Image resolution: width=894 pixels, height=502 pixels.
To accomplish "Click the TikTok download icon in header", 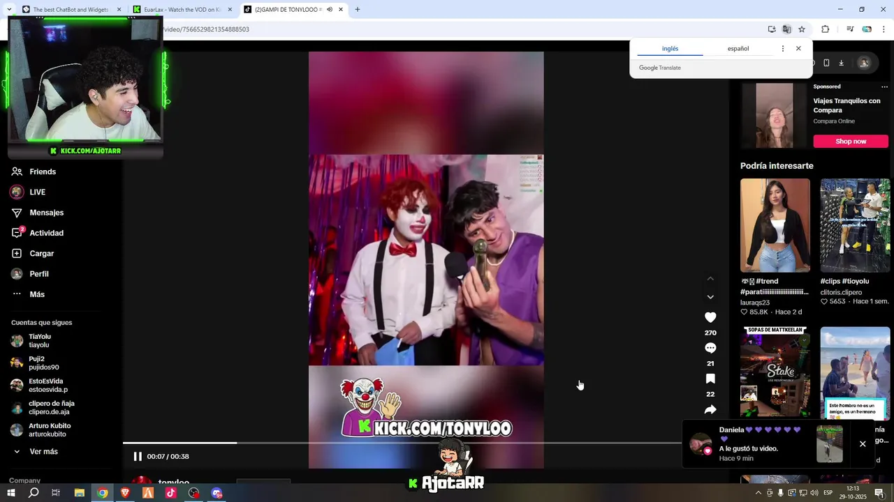I will 841,63.
